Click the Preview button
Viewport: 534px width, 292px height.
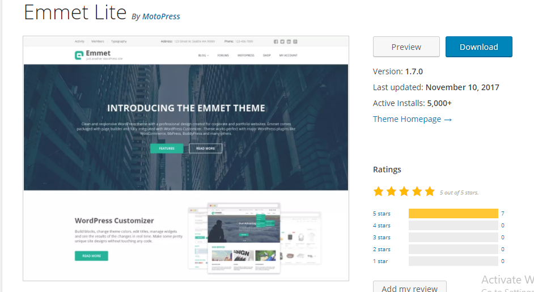point(406,46)
